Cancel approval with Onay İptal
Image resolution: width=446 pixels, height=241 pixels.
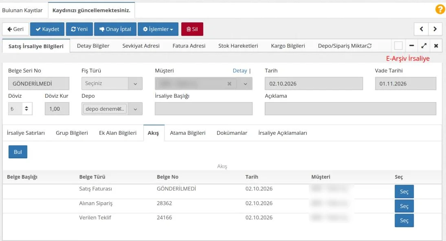(115, 29)
